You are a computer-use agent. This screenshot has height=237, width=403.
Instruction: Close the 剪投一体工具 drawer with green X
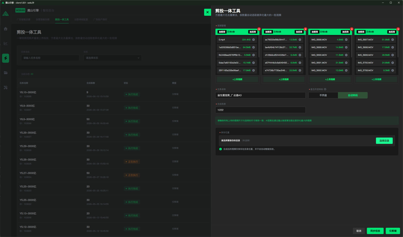[207, 12]
